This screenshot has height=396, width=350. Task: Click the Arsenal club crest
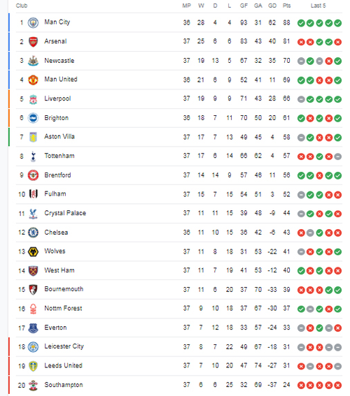(33, 42)
